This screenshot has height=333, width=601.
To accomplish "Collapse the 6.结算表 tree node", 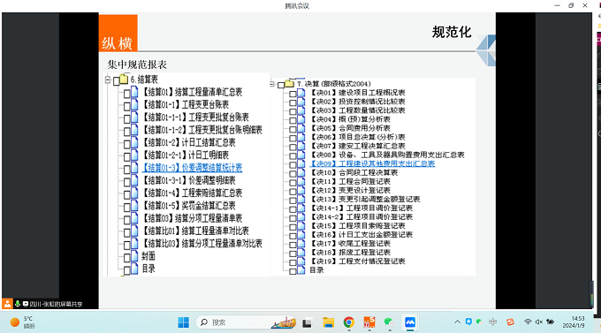I will point(108,79).
